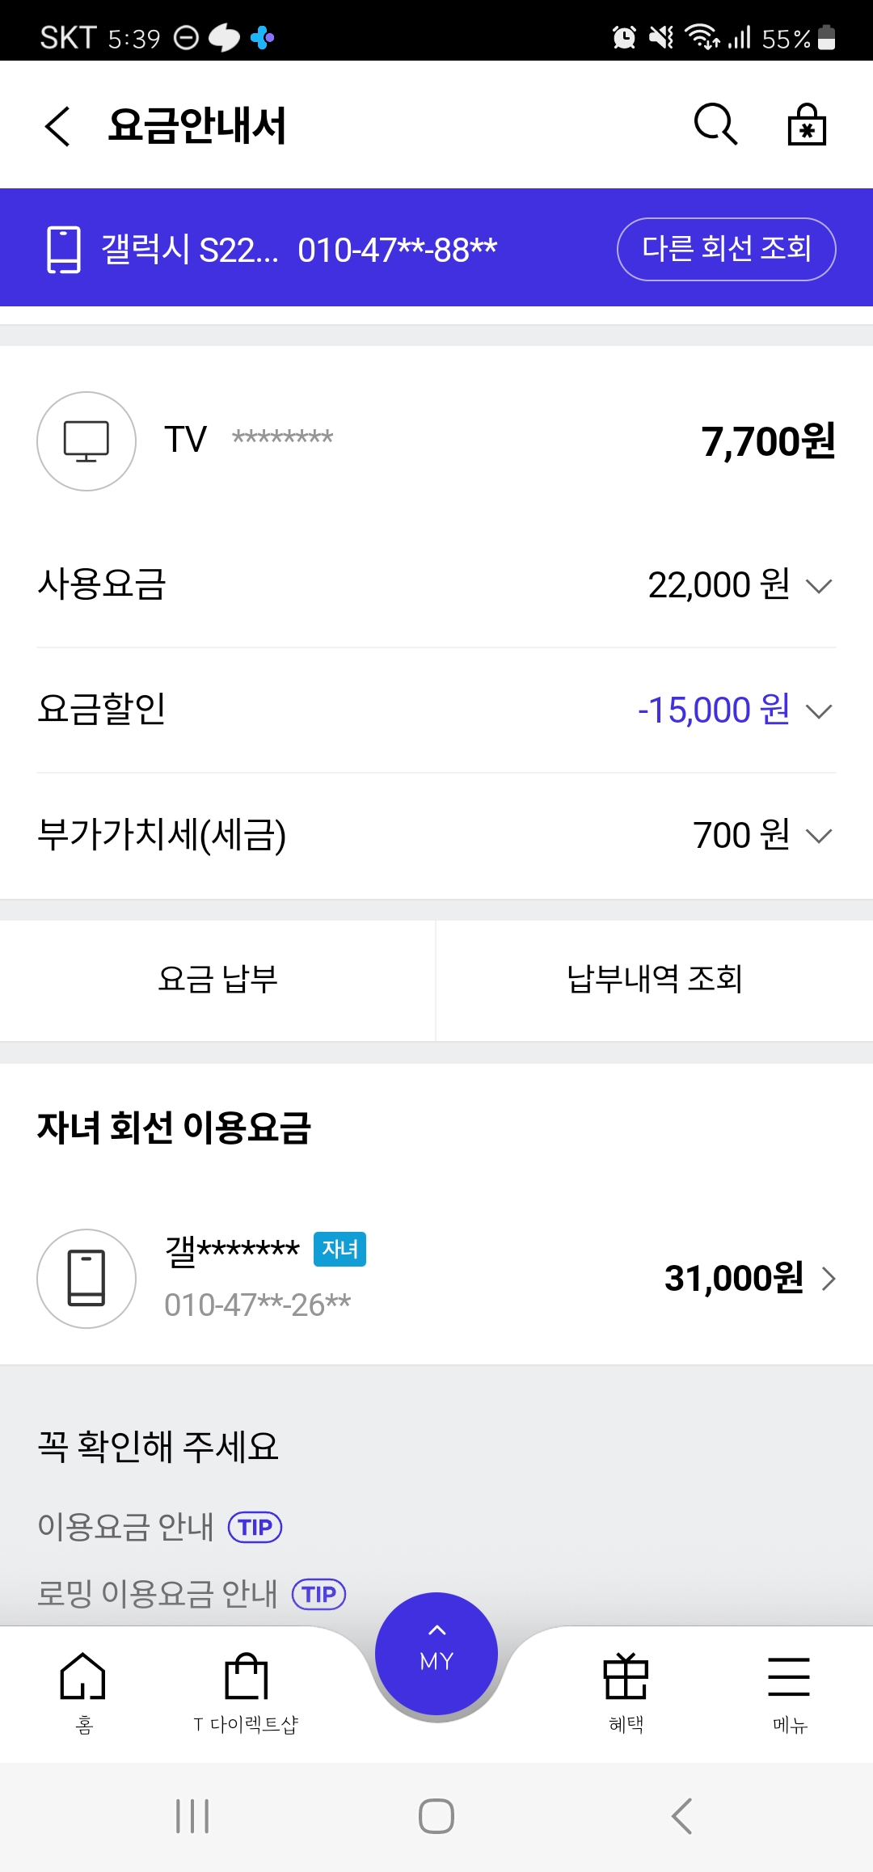Tap the TV monitor icon
The image size is (873, 1872).
click(86, 441)
